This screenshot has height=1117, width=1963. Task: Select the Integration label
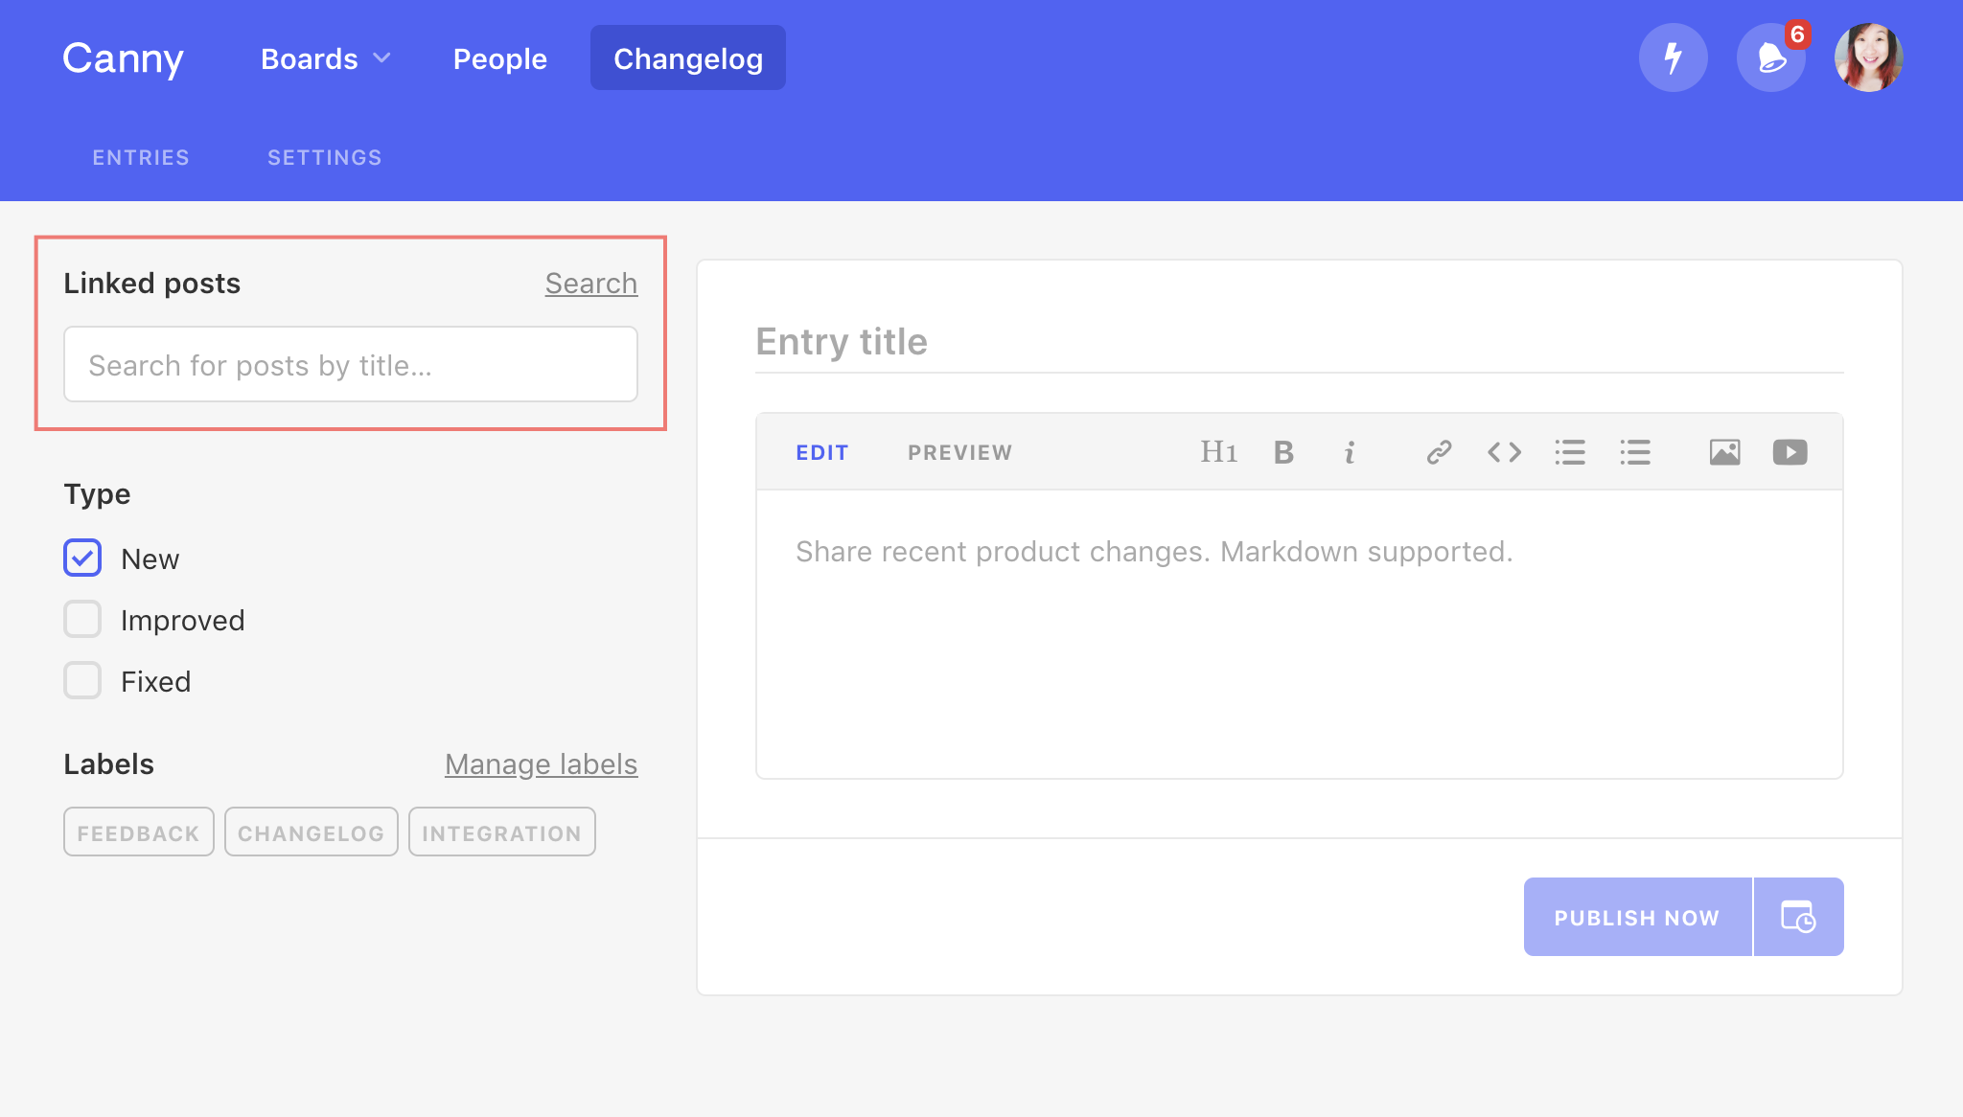tap(502, 832)
